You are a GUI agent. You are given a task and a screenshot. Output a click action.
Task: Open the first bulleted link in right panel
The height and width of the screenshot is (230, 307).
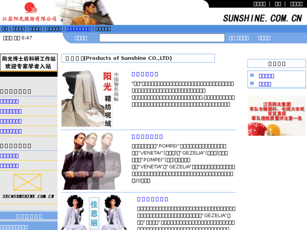point(266,76)
